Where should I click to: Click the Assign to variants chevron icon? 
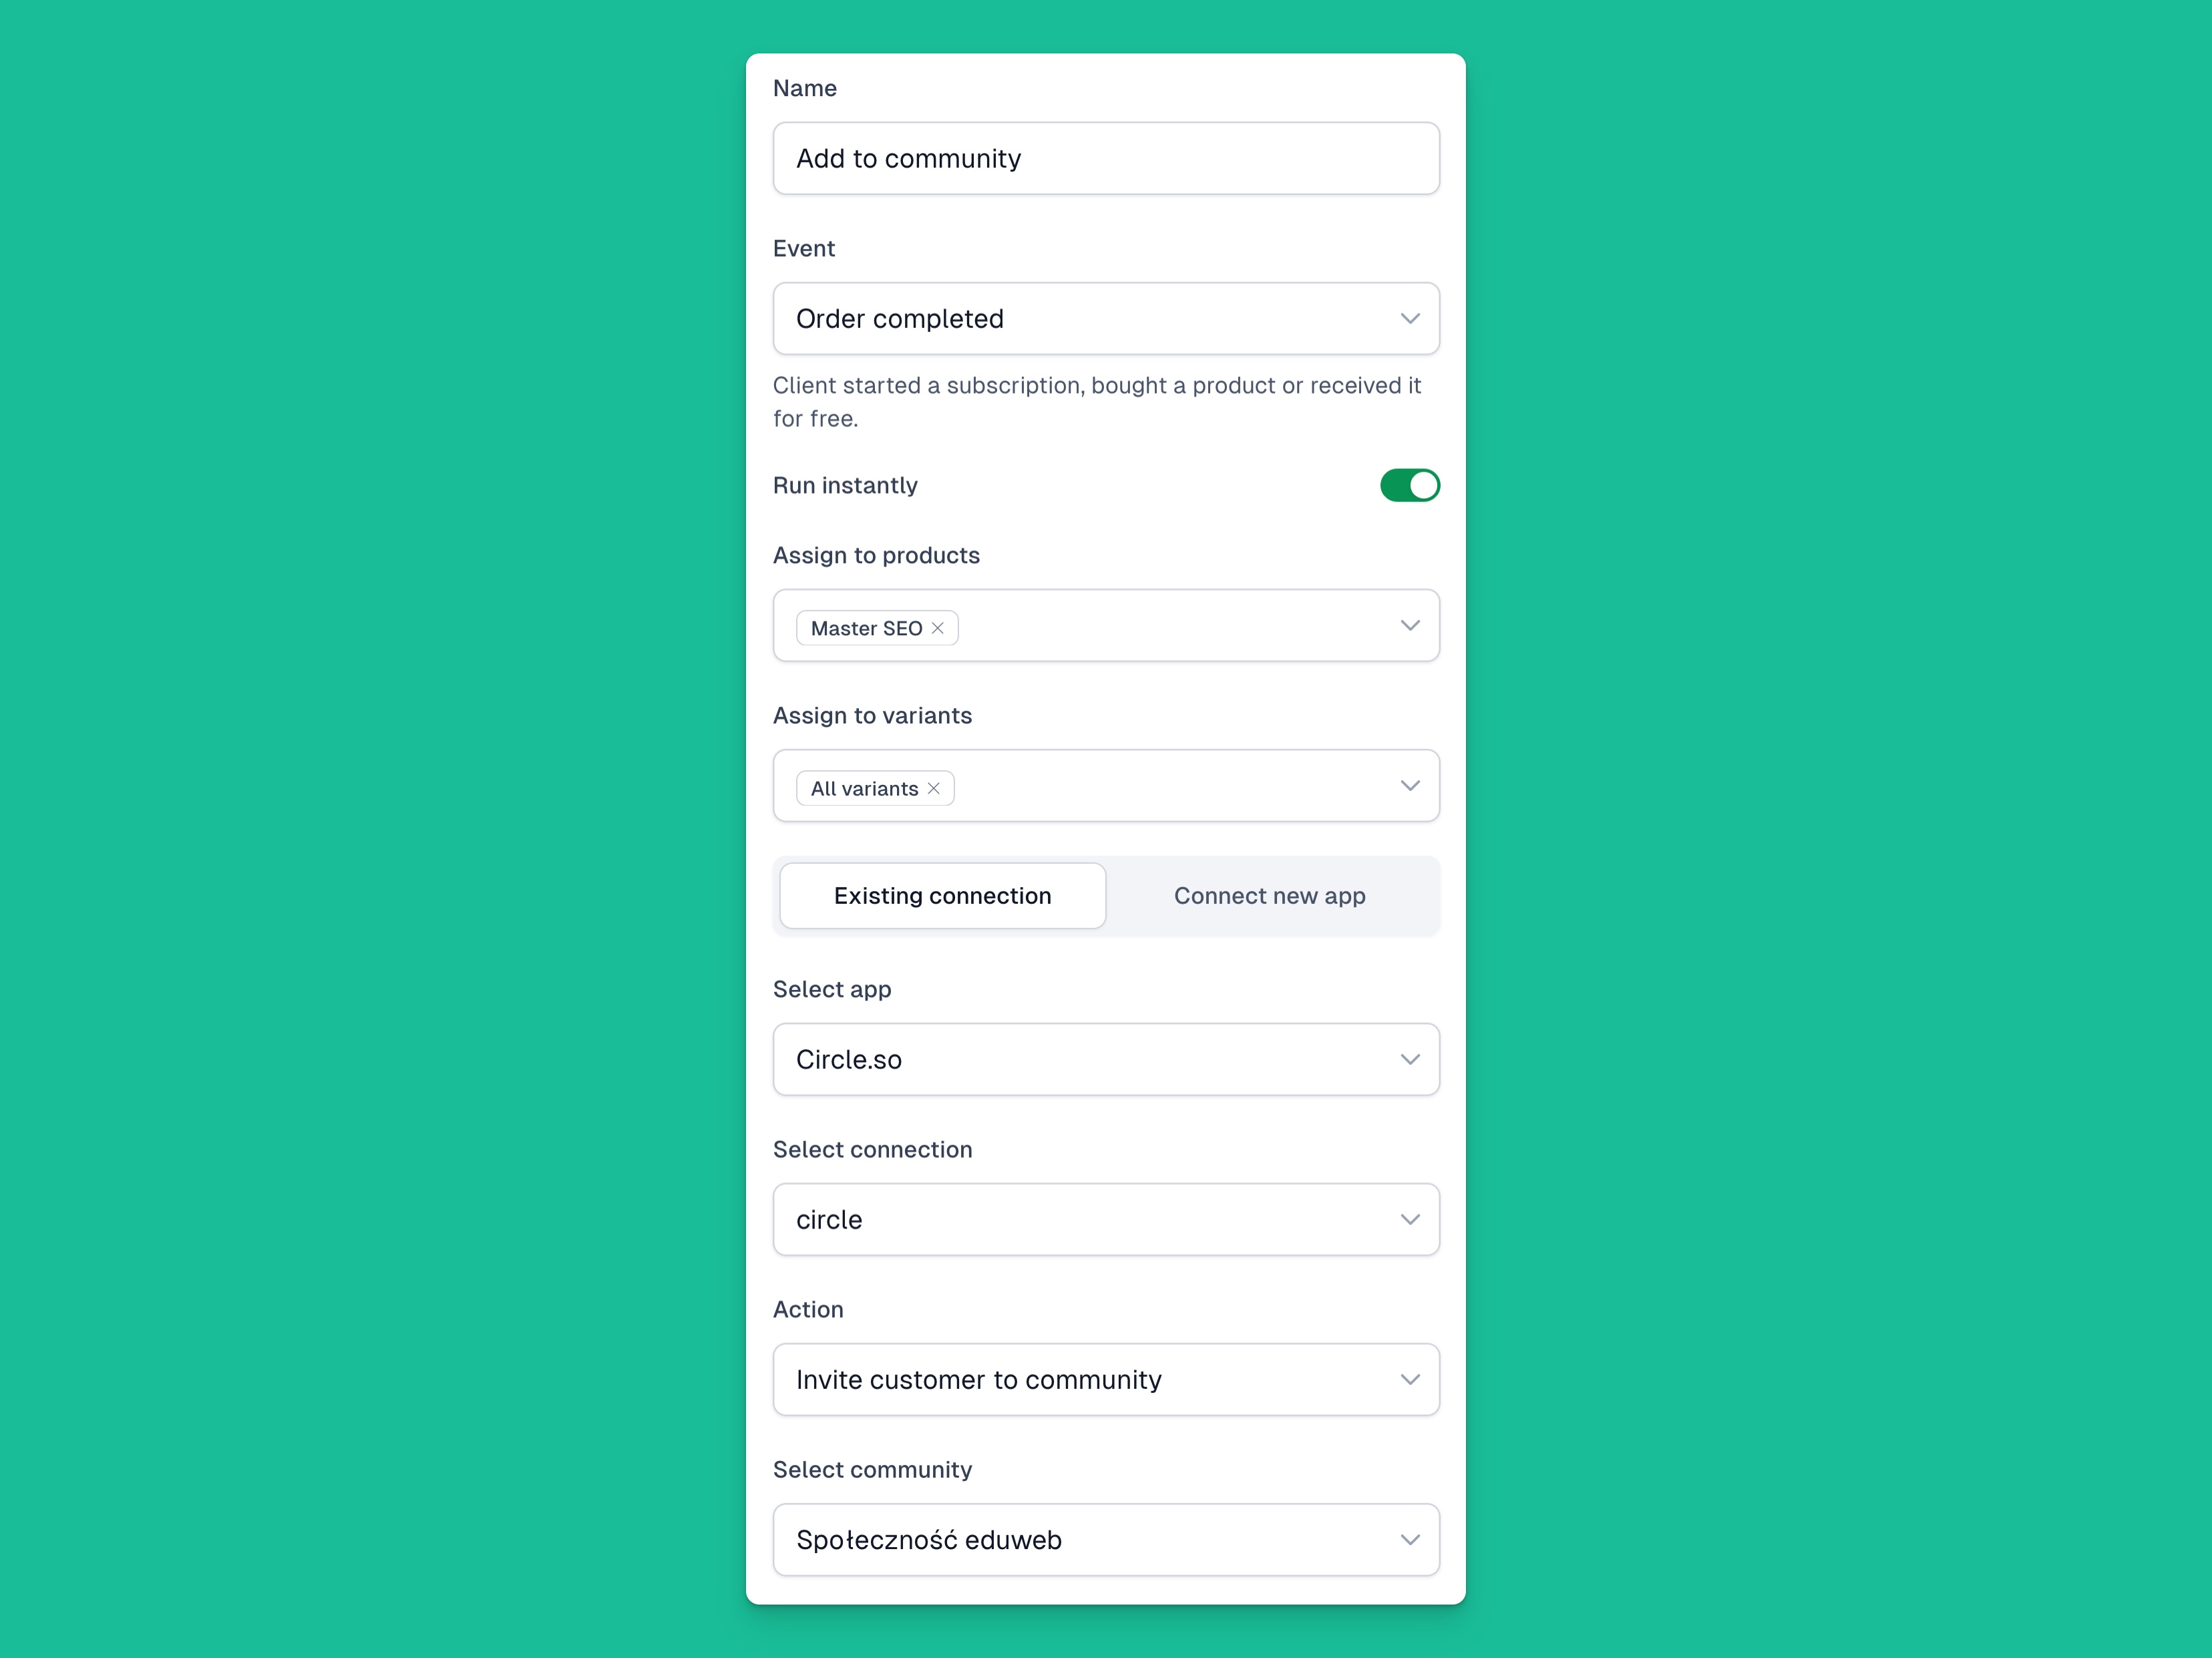click(1410, 786)
